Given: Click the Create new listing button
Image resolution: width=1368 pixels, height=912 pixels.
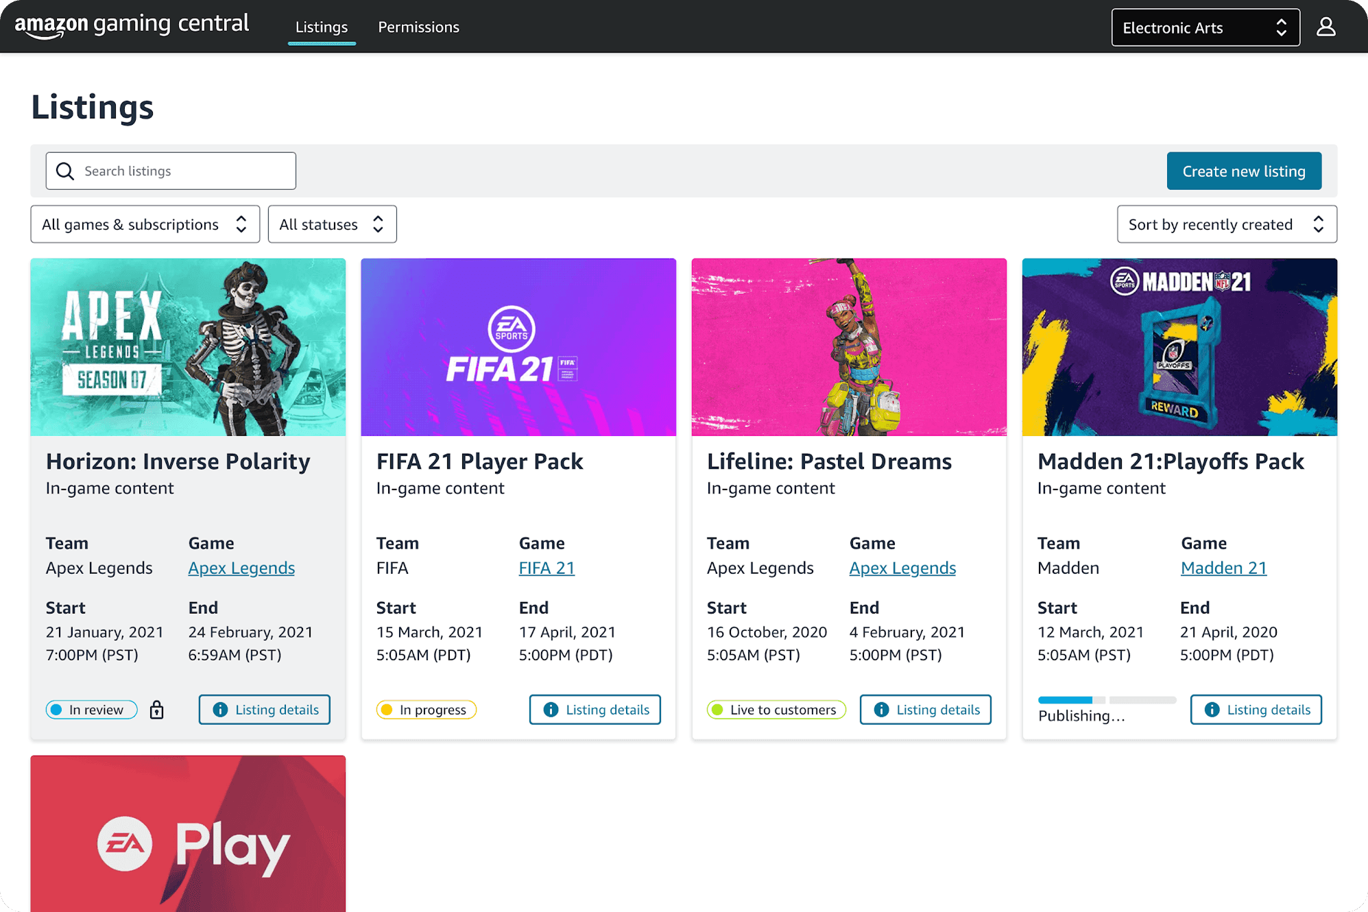Looking at the screenshot, I should click(x=1244, y=171).
